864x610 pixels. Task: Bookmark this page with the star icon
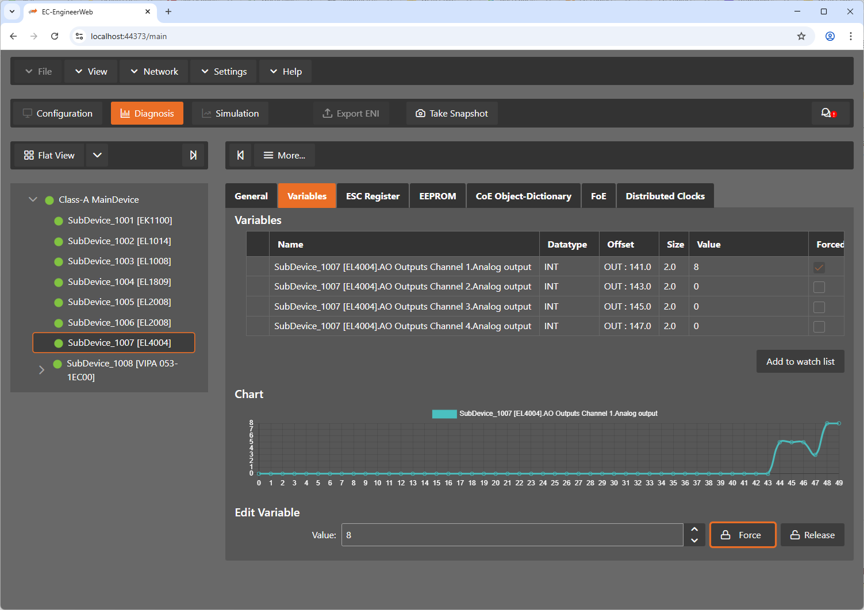tap(801, 36)
